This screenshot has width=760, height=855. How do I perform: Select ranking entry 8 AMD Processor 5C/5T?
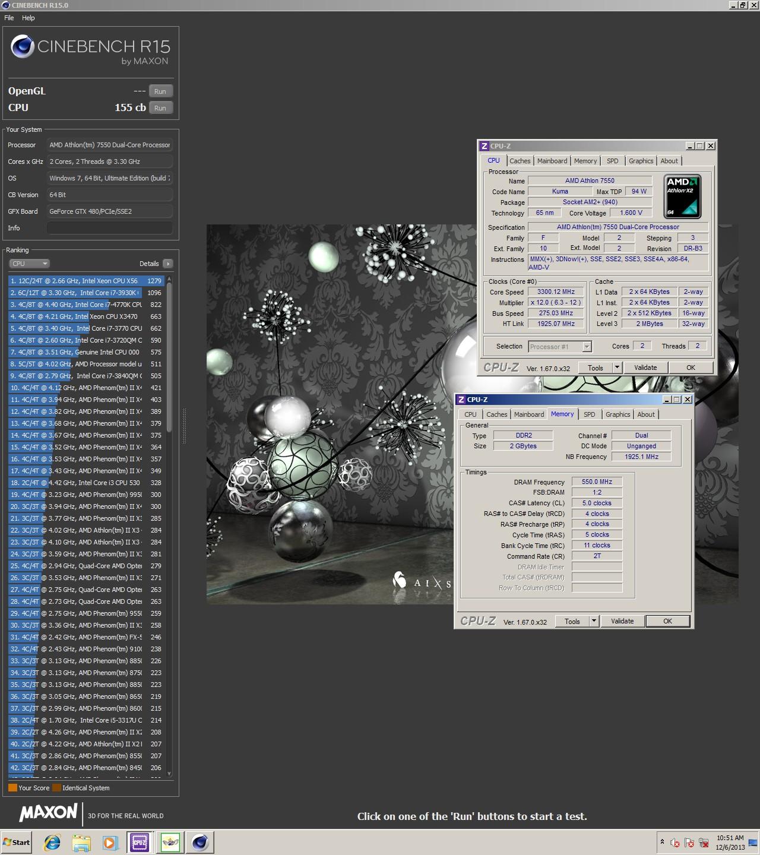pos(86,364)
